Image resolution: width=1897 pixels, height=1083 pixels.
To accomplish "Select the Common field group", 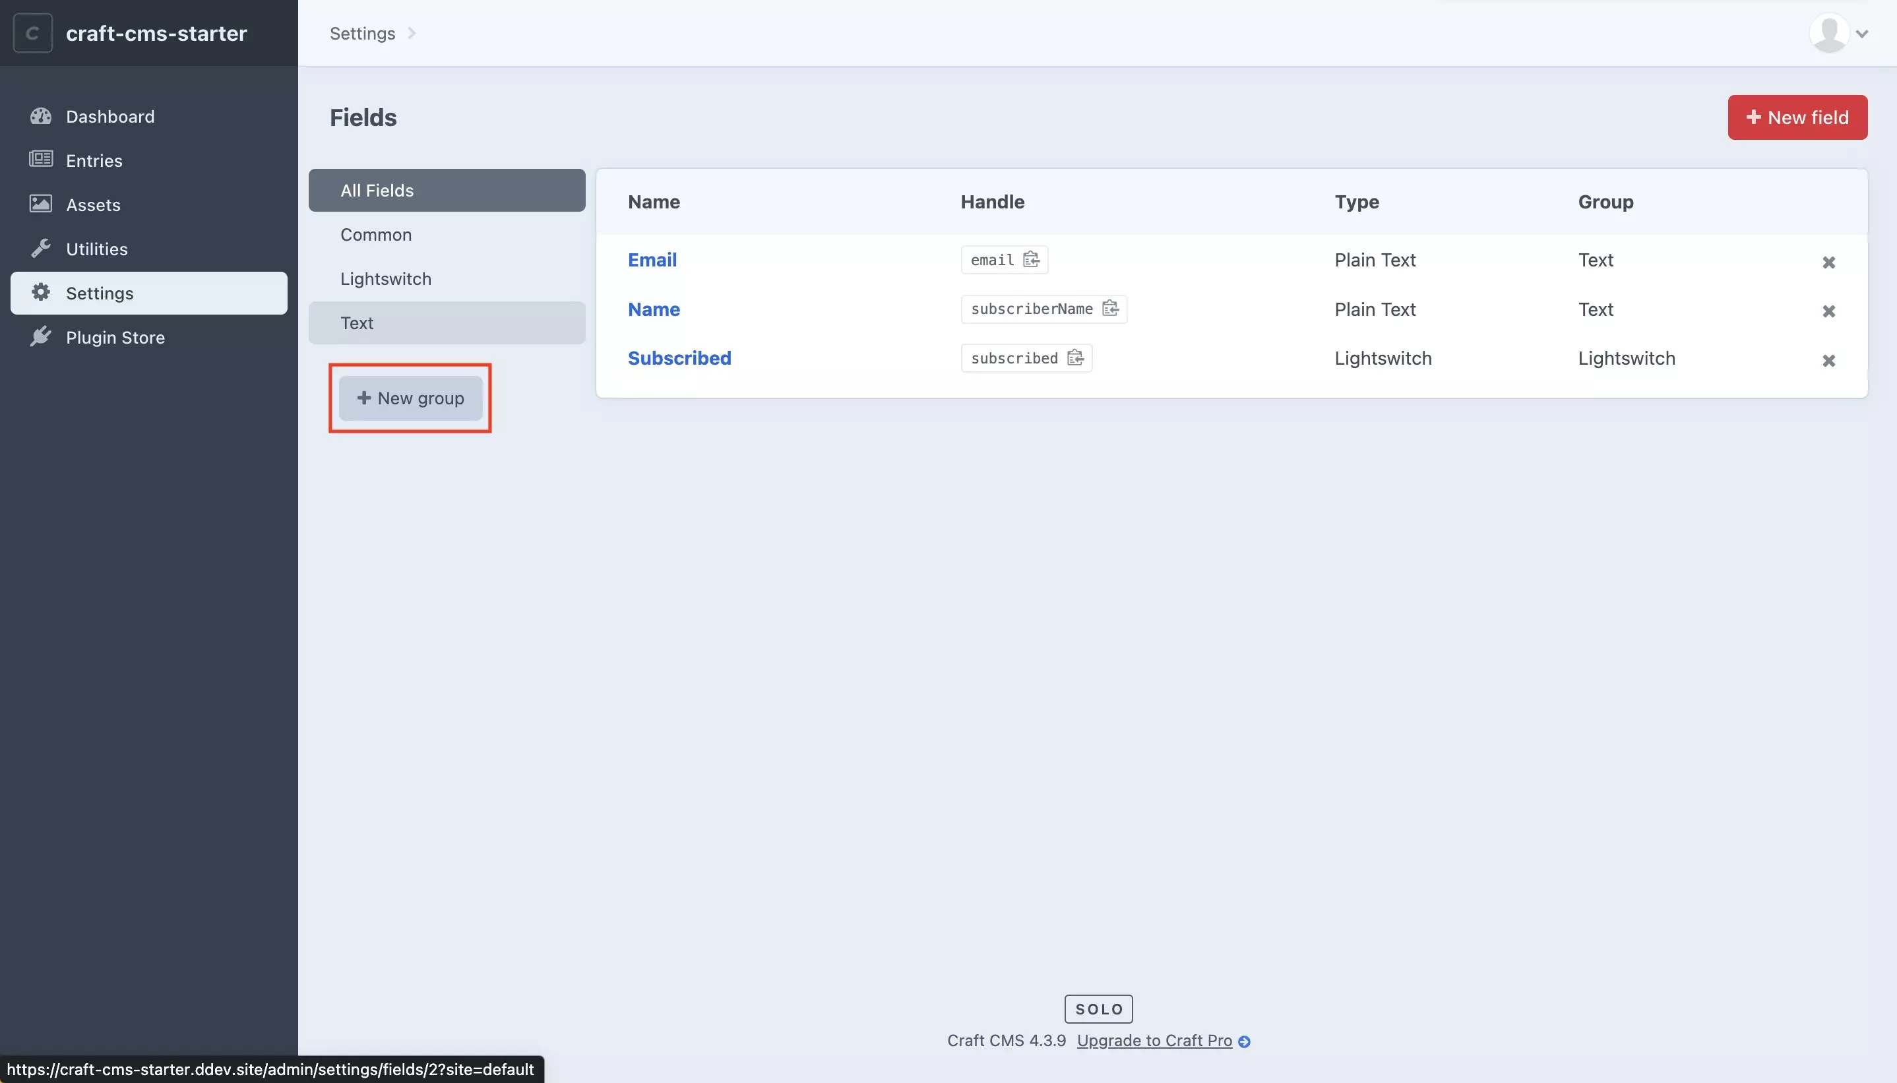I will coord(447,234).
